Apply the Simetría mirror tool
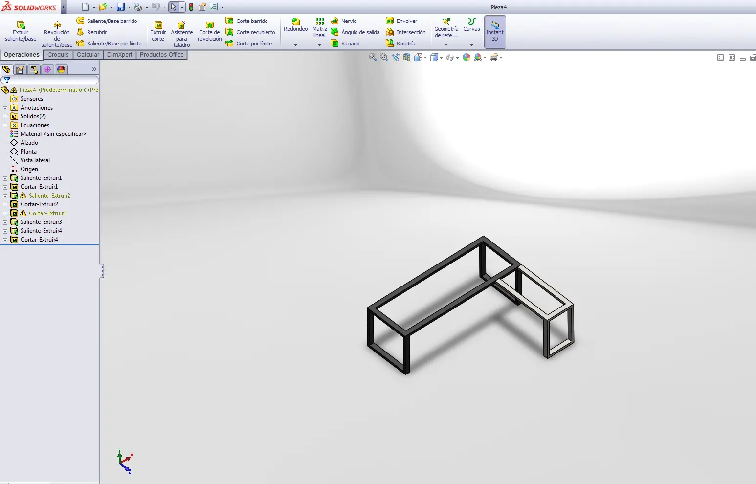756x484 pixels. [400, 44]
